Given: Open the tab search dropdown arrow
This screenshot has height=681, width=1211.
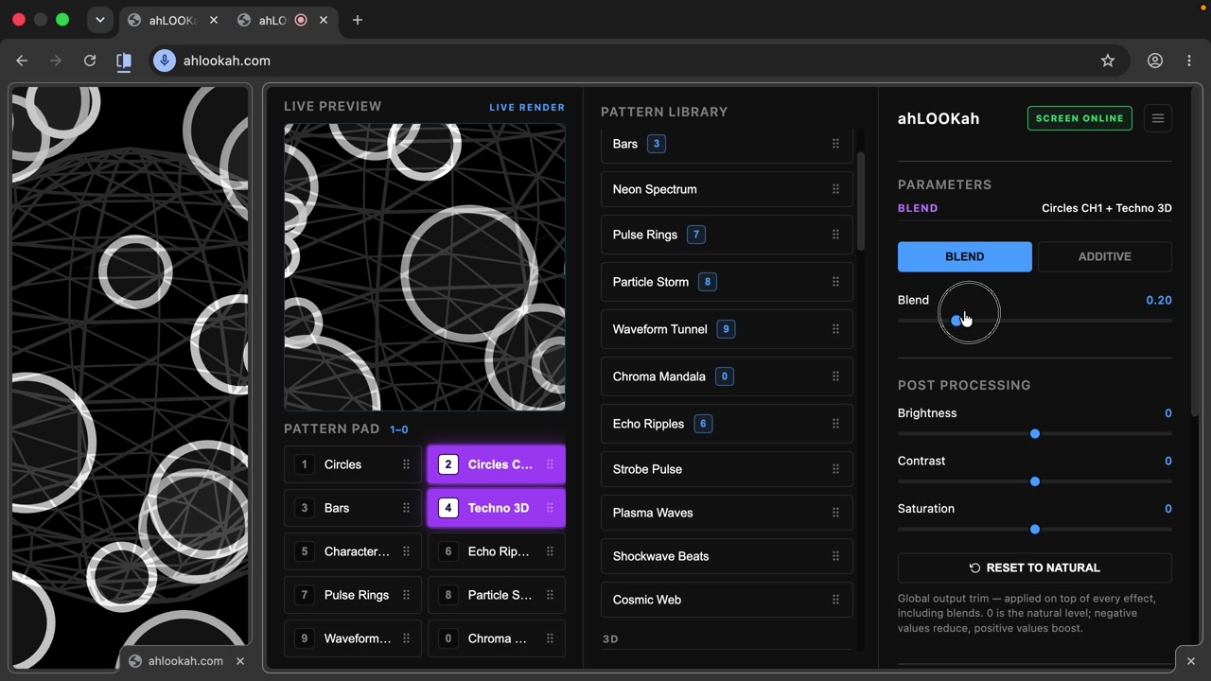Looking at the screenshot, I should pos(99,20).
